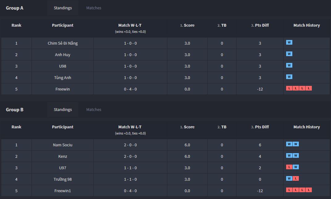Click Nam Sociu's second W match badge
The image size is (331, 199).
pos(296,144)
